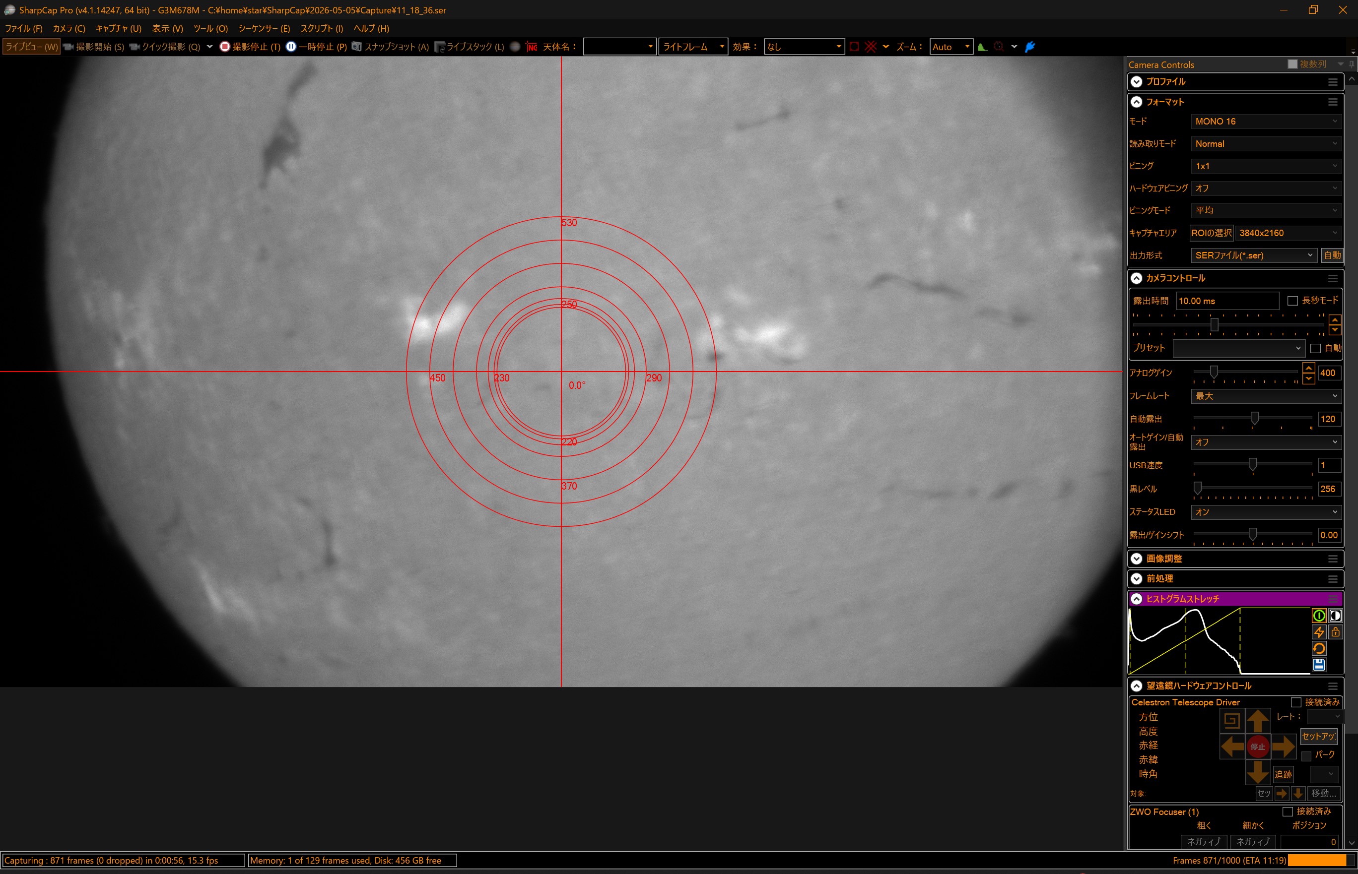The width and height of the screenshot is (1358, 874).
Task: Check the 自動 box beside プリセット
Action: (1315, 349)
